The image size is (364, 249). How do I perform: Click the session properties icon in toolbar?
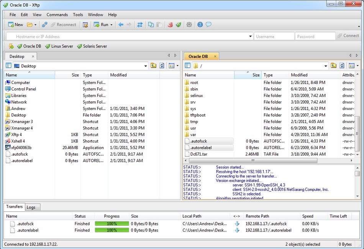(85, 25)
